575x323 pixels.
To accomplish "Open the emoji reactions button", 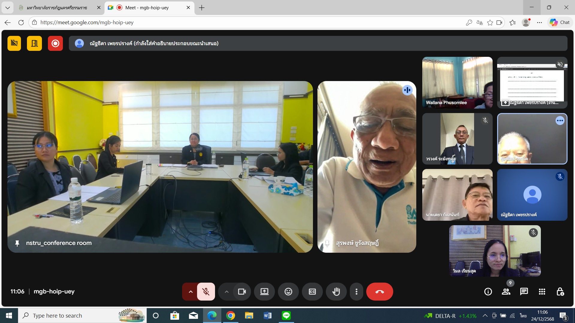I will pos(288,292).
